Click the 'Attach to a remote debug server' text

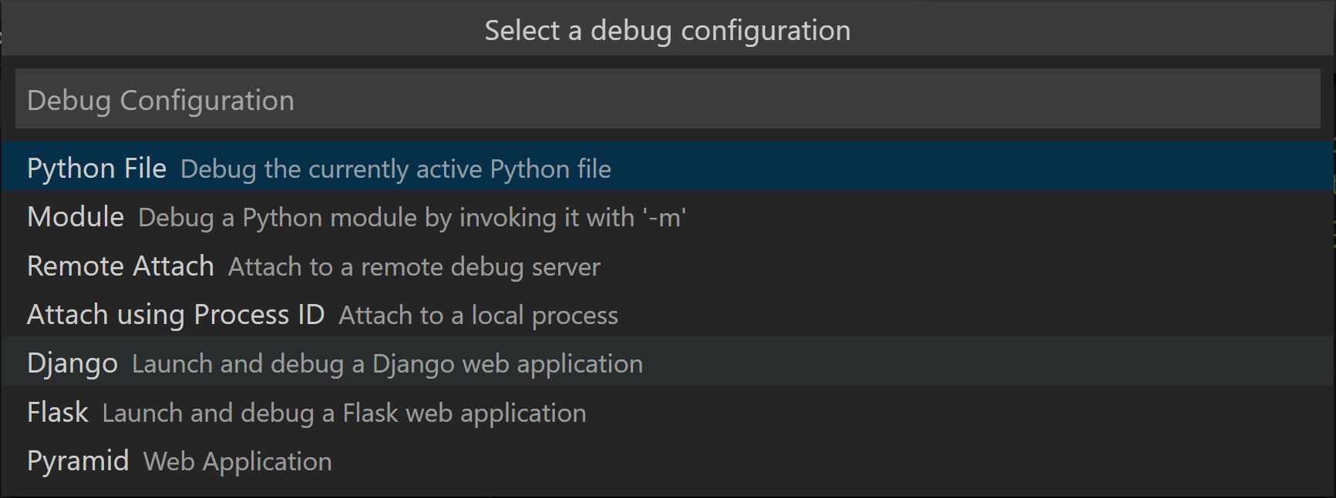(413, 266)
